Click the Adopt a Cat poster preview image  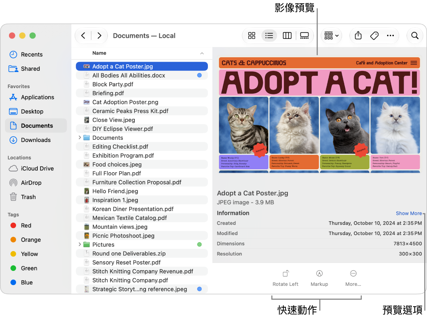(x=320, y=115)
